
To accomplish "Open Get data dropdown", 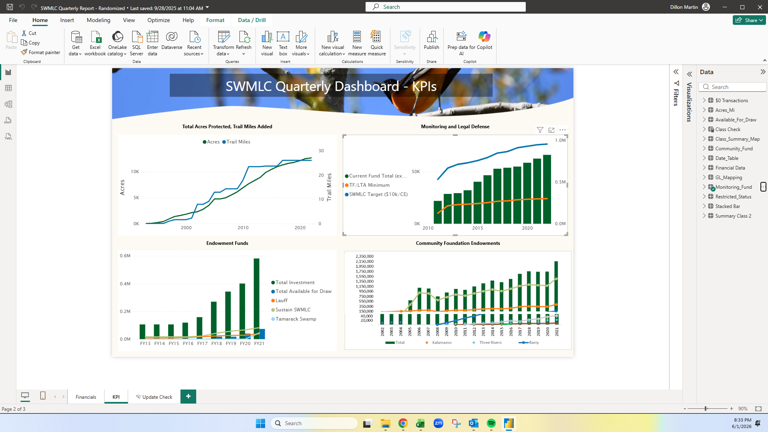I will coord(75,43).
